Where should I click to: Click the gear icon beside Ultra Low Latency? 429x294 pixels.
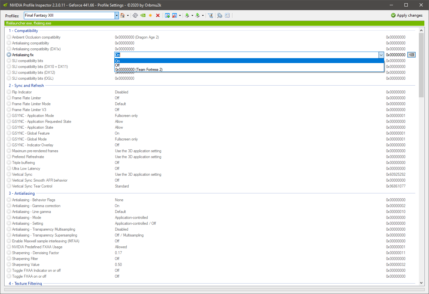point(9,169)
